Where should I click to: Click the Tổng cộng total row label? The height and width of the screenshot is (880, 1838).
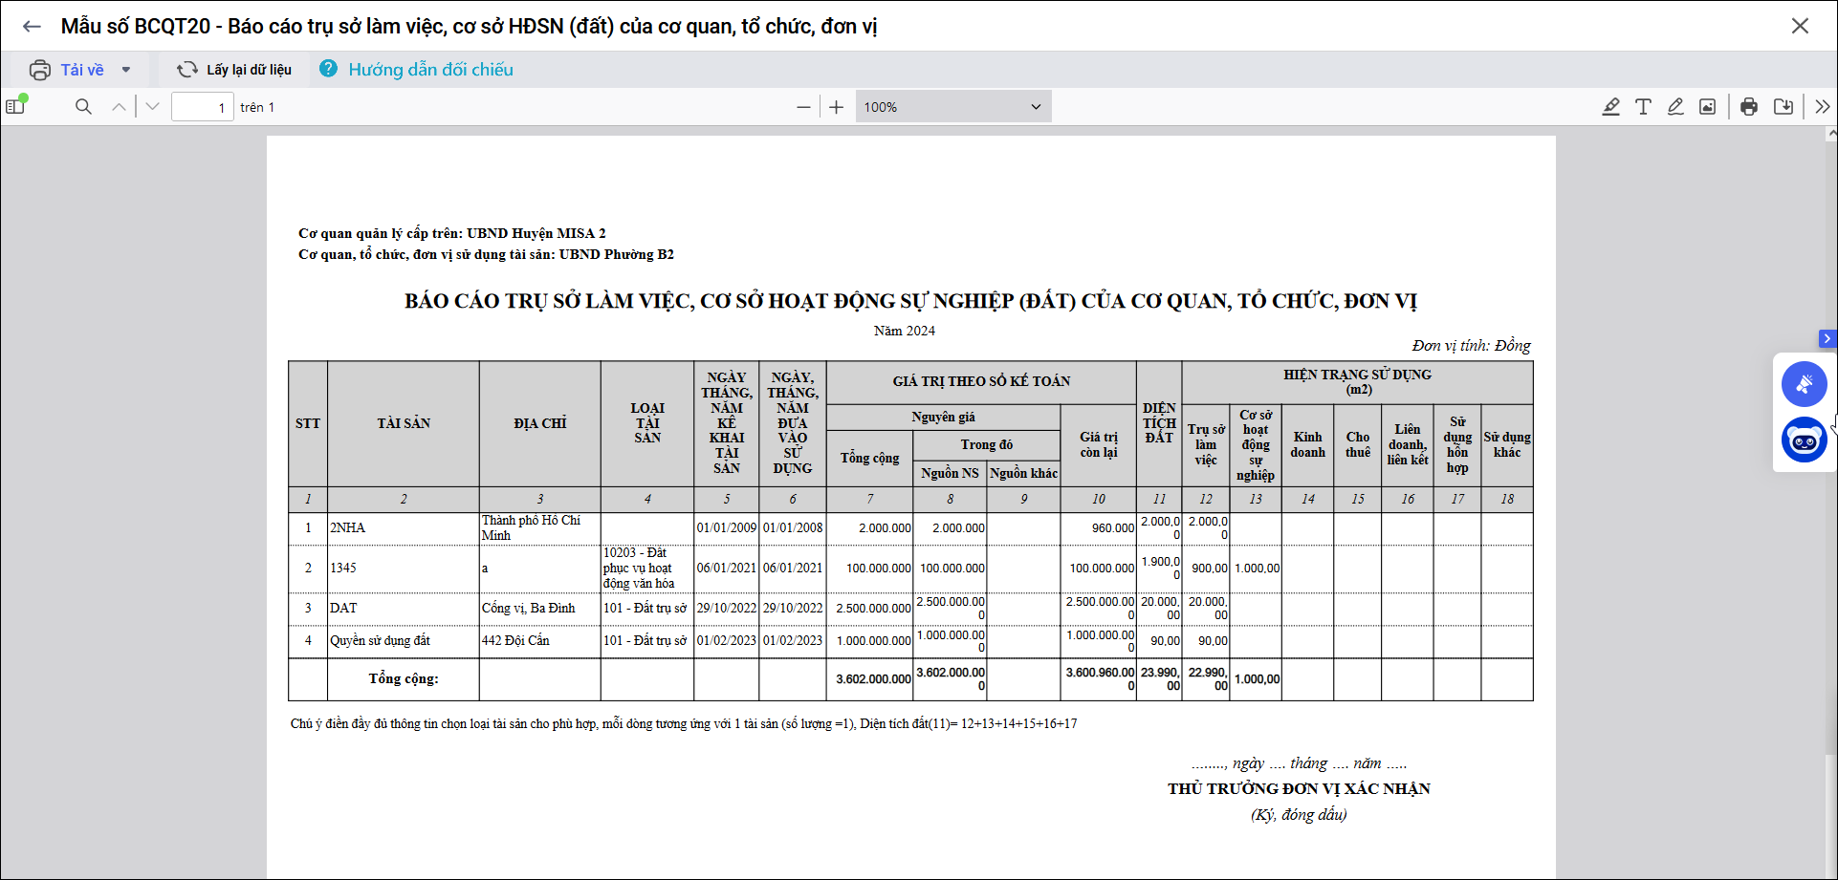[404, 678]
